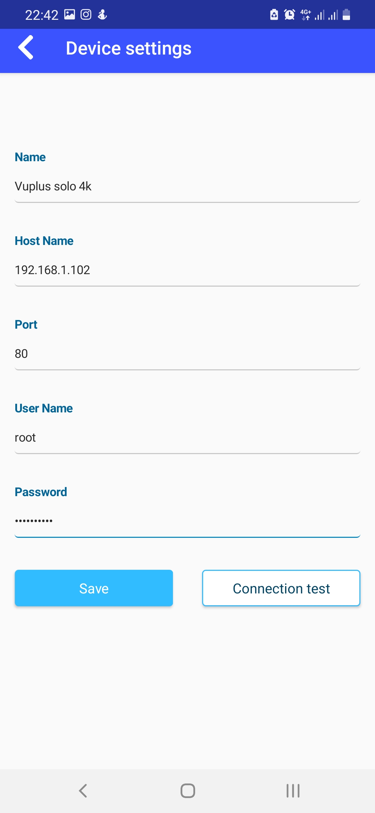
Task: Tap the 4G+ network indicator
Action: 306,15
